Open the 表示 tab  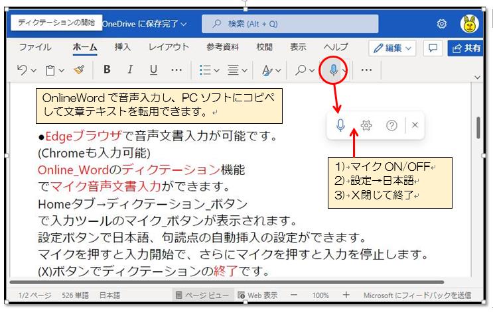[298, 47]
